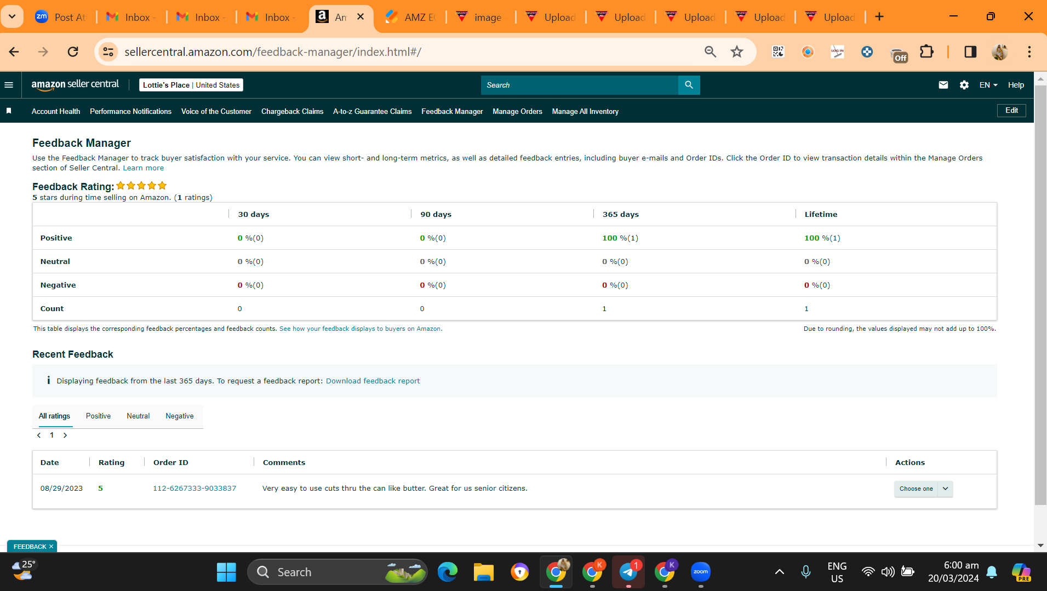This screenshot has height=591, width=1047.
Task: Open A-to-z Guarantee Claims
Action: click(x=372, y=111)
